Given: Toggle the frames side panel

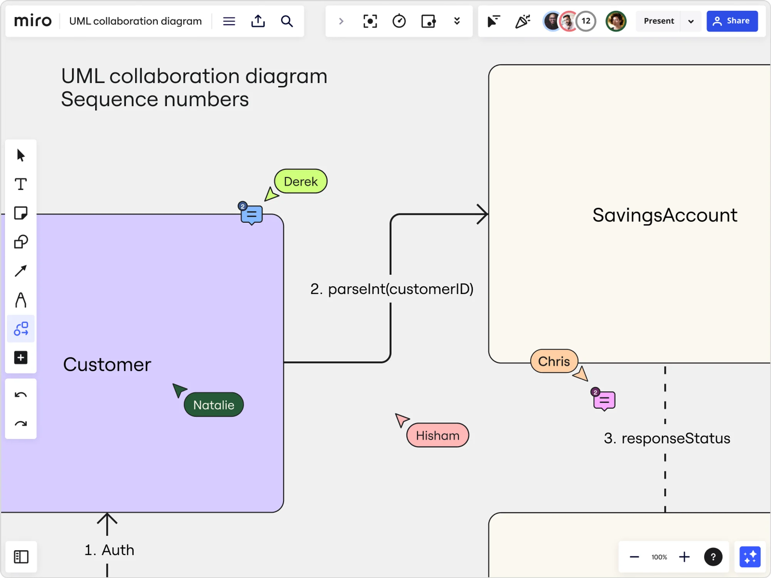Looking at the screenshot, I should pos(21,557).
